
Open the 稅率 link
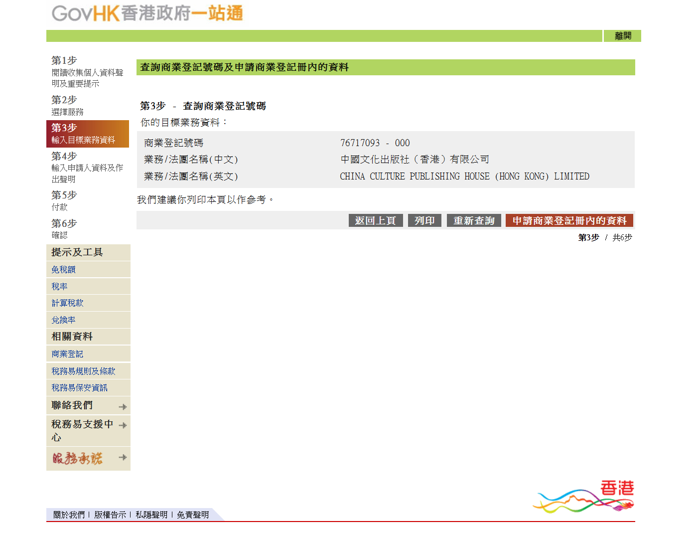pos(60,287)
